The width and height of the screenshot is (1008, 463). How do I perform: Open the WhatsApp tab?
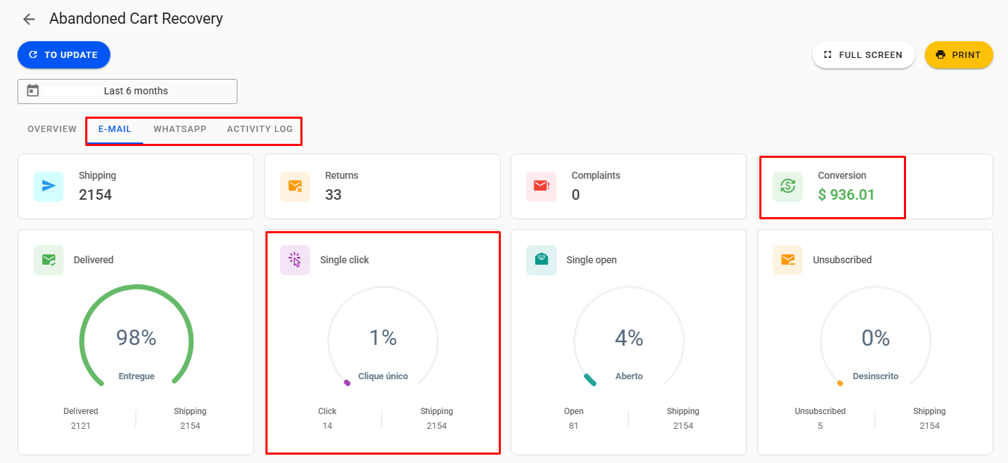click(180, 129)
